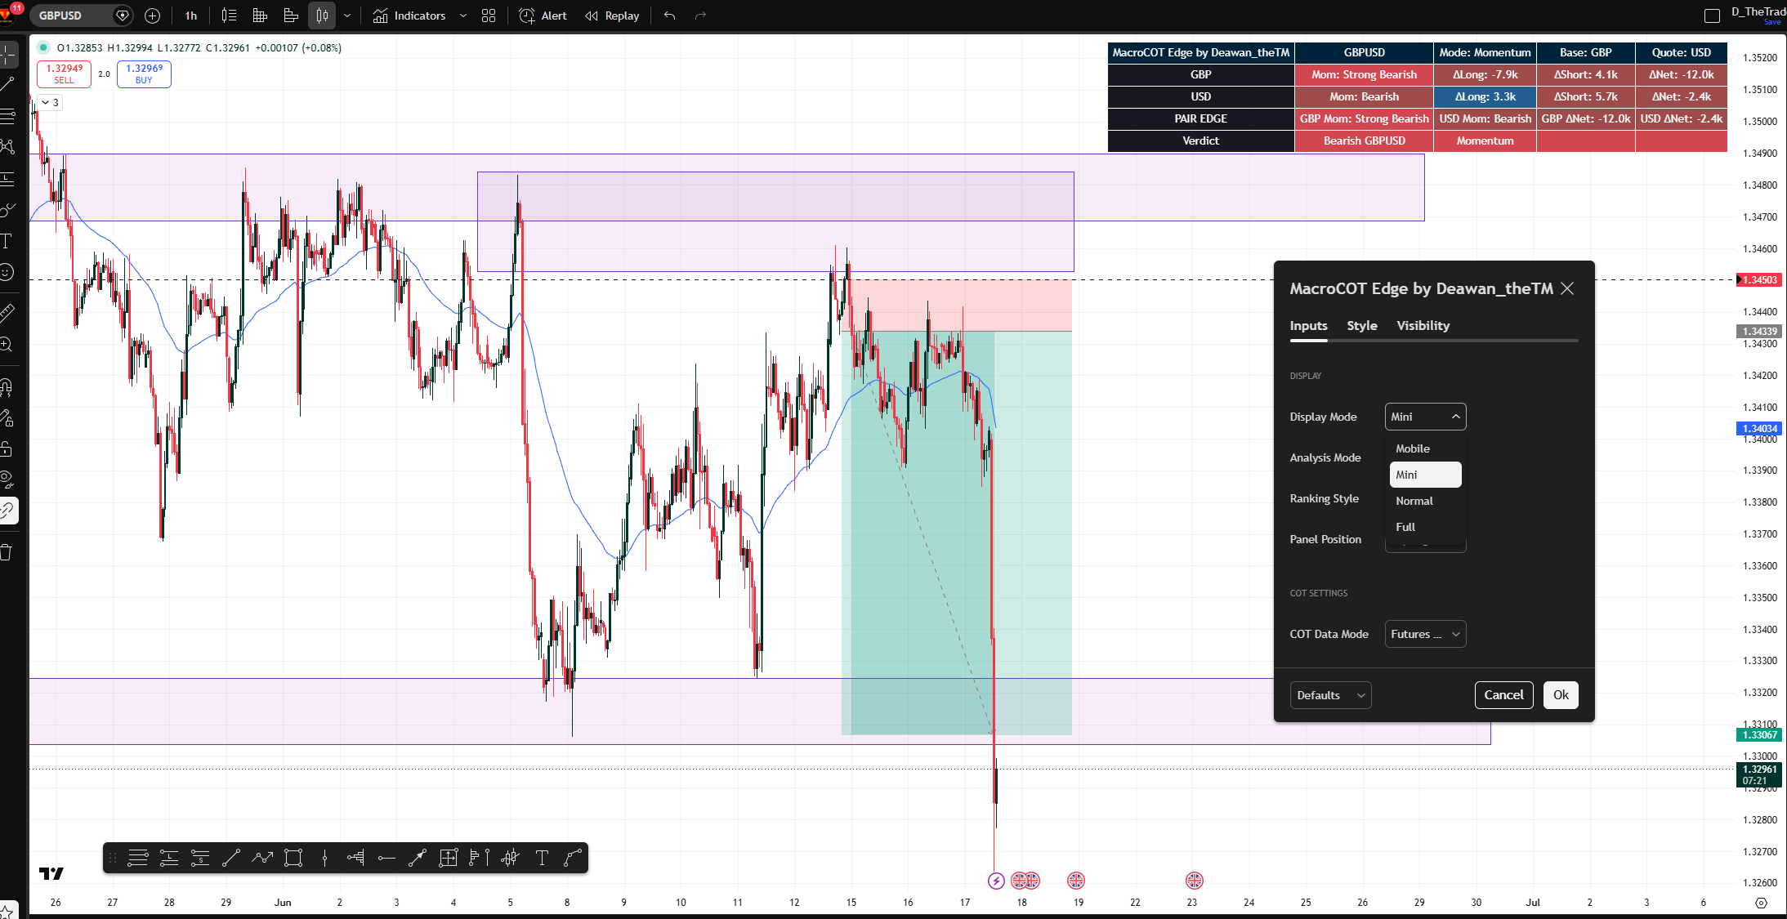Select the anchored volume profile tool
The height and width of the screenshot is (919, 1787).
pyautogui.click(x=355, y=858)
